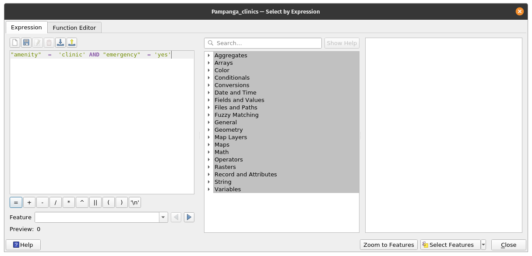Insert the newline '\n' operator
The width and height of the screenshot is (532, 256).
click(x=135, y=203)
